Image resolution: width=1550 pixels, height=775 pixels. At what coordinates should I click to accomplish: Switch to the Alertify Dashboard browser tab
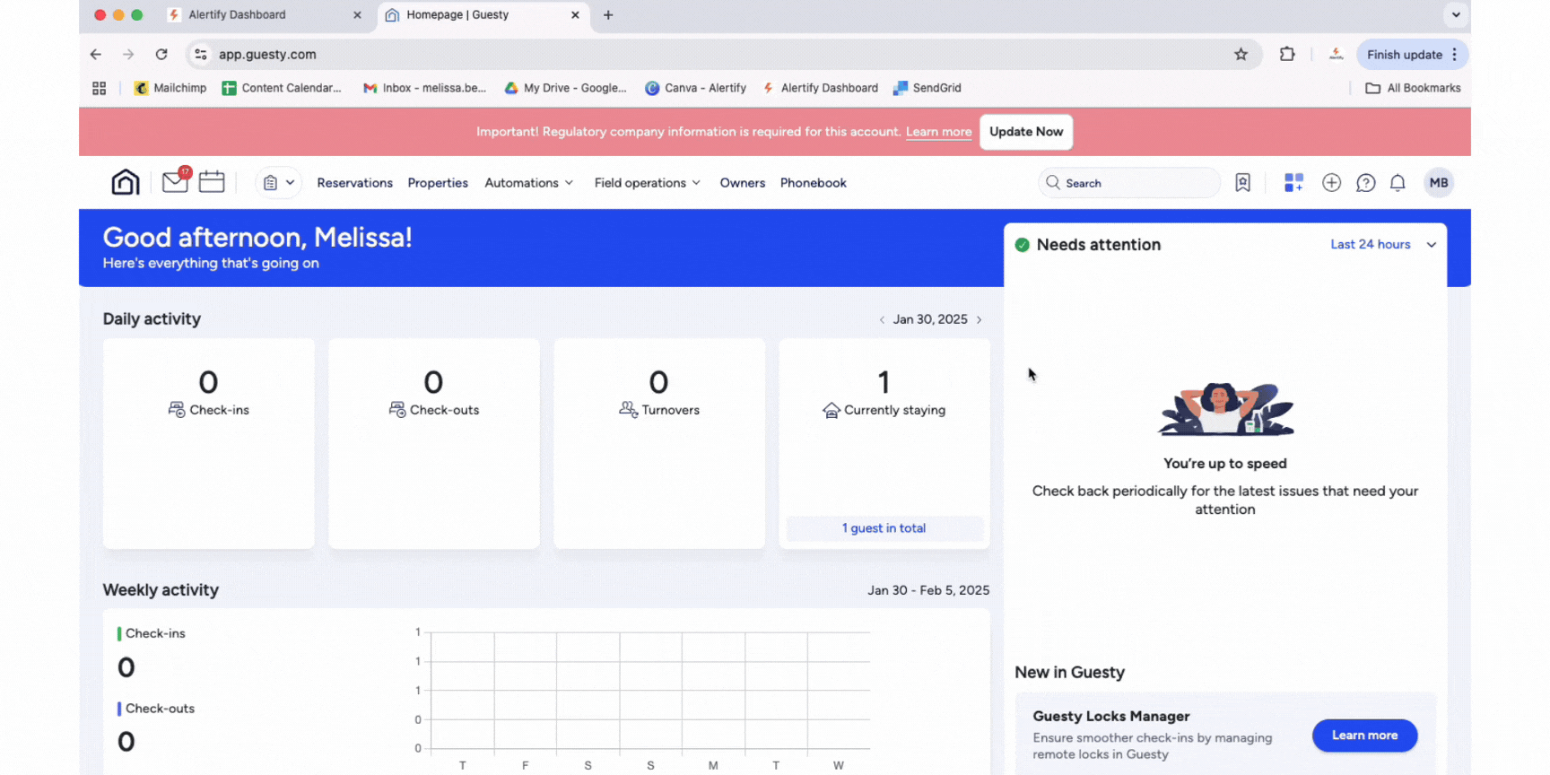[x=238, y=15]
